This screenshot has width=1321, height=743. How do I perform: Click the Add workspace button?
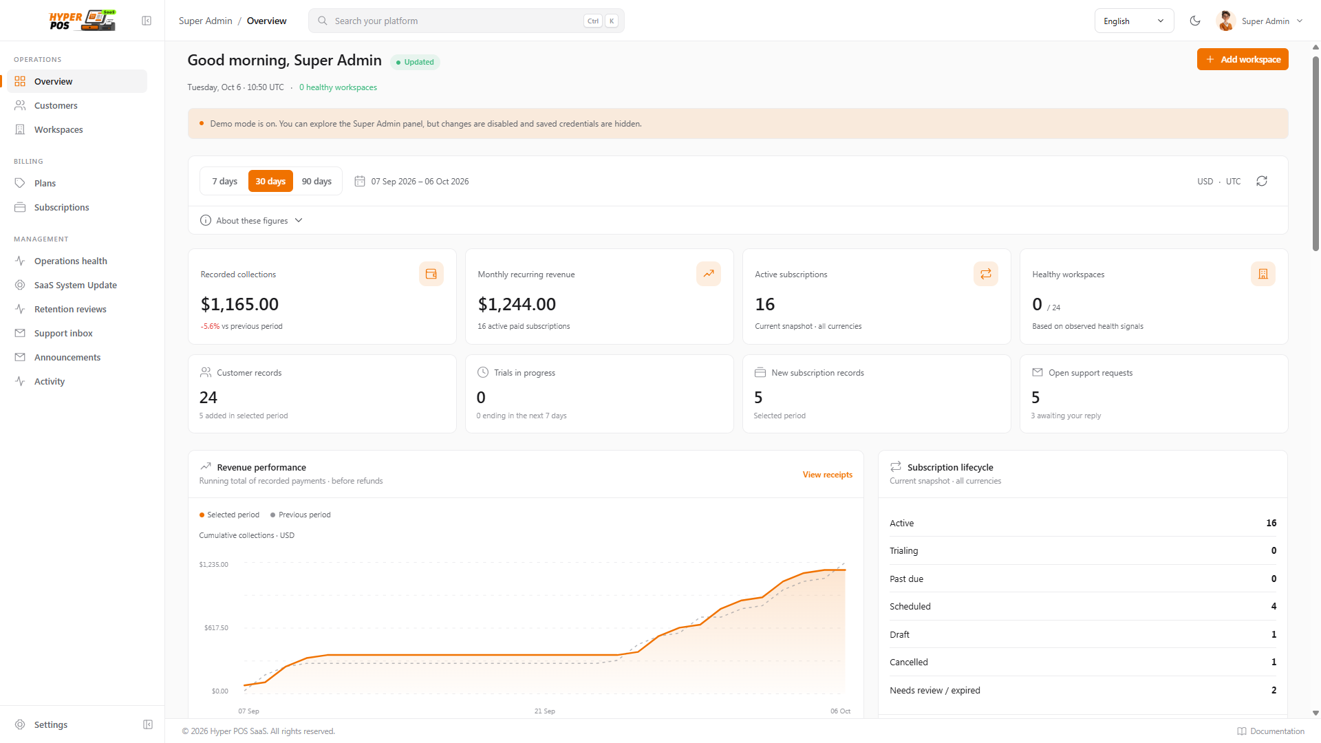point(1243,59)
